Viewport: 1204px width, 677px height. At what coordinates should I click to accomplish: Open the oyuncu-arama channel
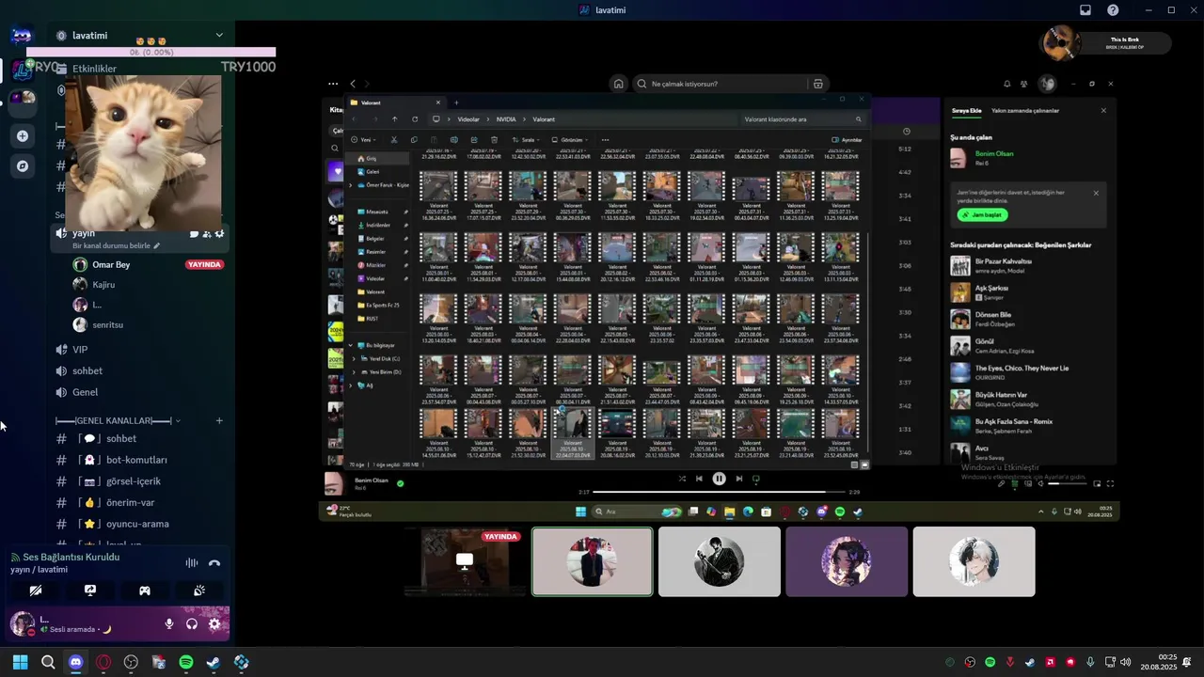pyautogui.click(x=139, y=524)
